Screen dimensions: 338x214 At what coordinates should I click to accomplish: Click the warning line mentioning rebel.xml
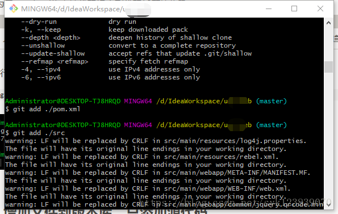pos(141,157)
